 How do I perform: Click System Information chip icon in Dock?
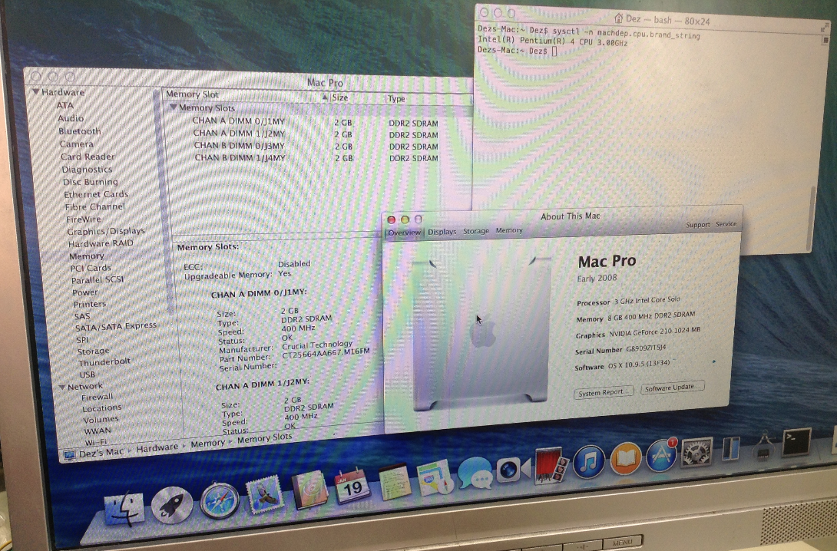pyautogui.click(x=763, y=445)
